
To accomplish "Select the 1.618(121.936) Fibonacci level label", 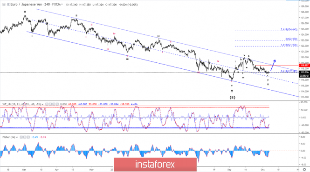I will pos(289,45).
